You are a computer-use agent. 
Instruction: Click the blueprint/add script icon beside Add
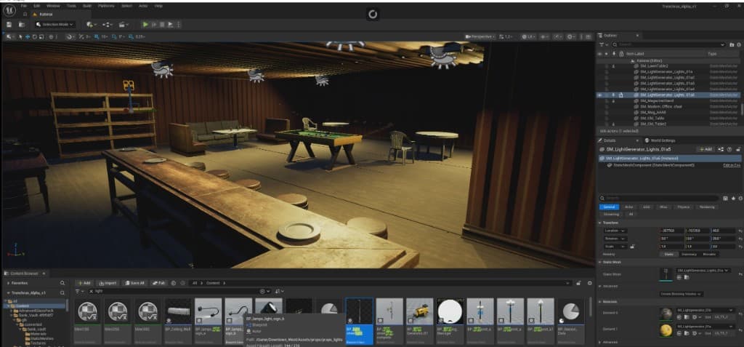coord(721,149)
